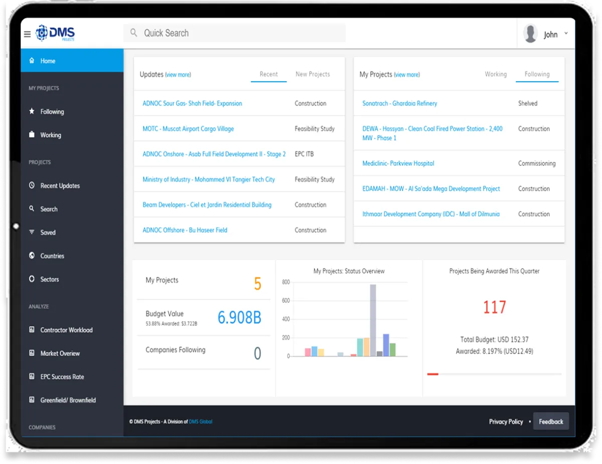Open DEWA - Hassyan Clean Coal project
This screenshot has width=602, height=464.
pos(432,133)
